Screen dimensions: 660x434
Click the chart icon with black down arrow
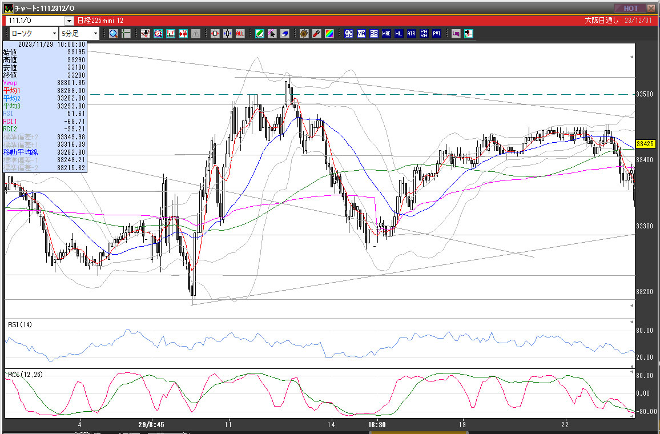[x=146, y=34]
